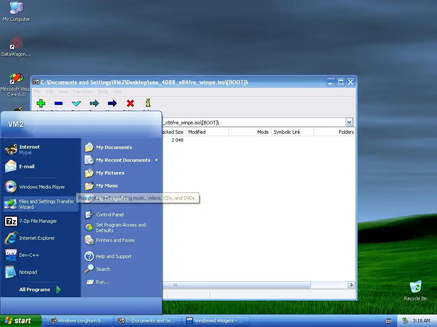Expand All Programs menu
437x327 pixels.
40,290
